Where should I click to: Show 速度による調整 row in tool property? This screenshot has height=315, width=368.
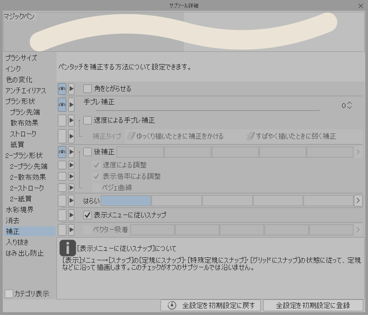pyautogui.click(x=62, y=165)
